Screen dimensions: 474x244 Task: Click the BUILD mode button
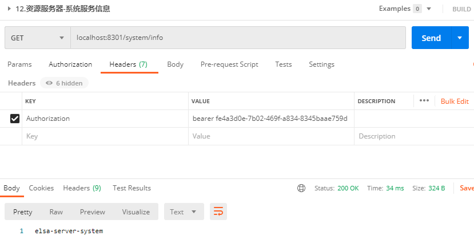click(461, 9)
